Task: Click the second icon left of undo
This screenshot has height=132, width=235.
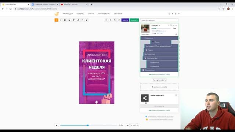Action: 111,20
